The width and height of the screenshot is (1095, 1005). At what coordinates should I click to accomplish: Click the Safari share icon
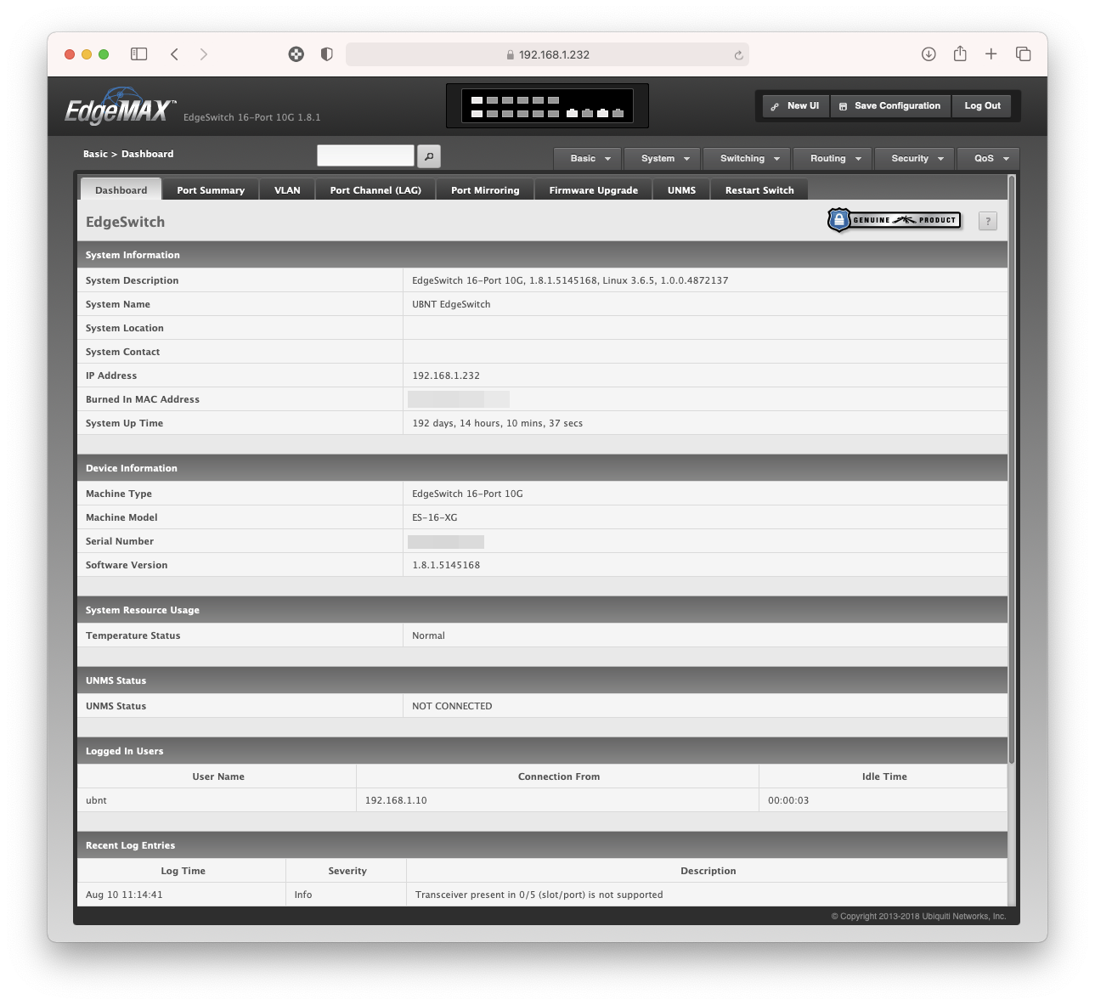click(x=960, y=54)
